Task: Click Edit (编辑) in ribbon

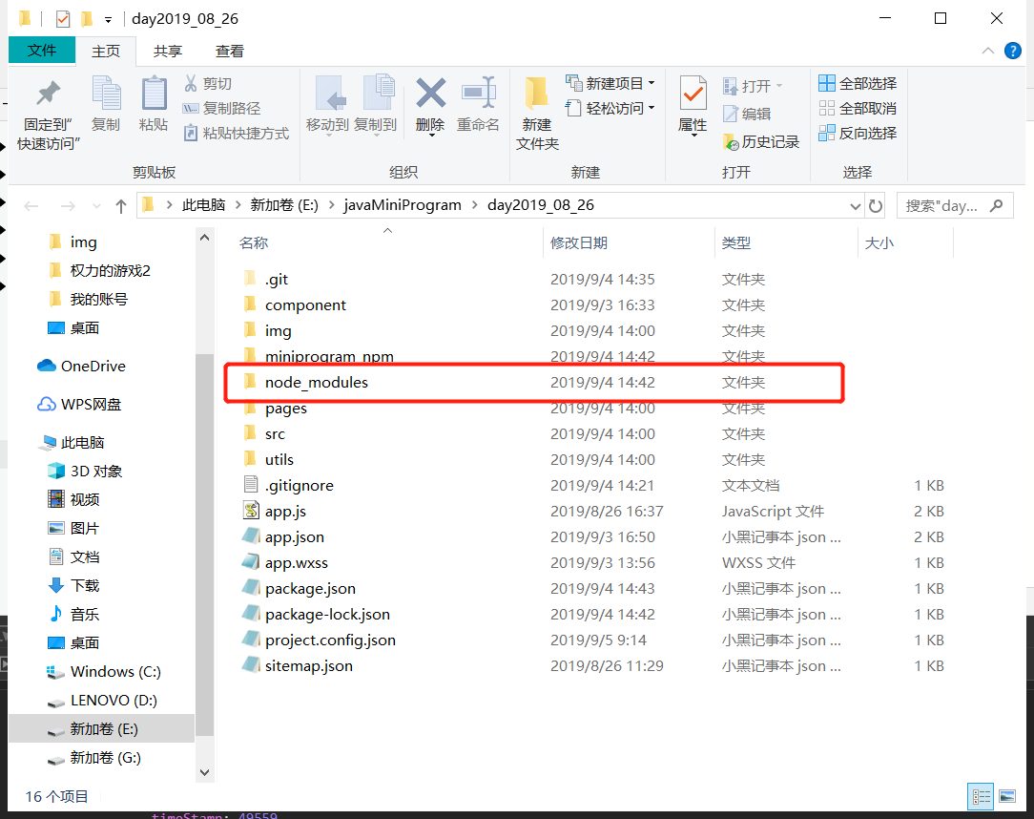Action: tap(747, 115)
